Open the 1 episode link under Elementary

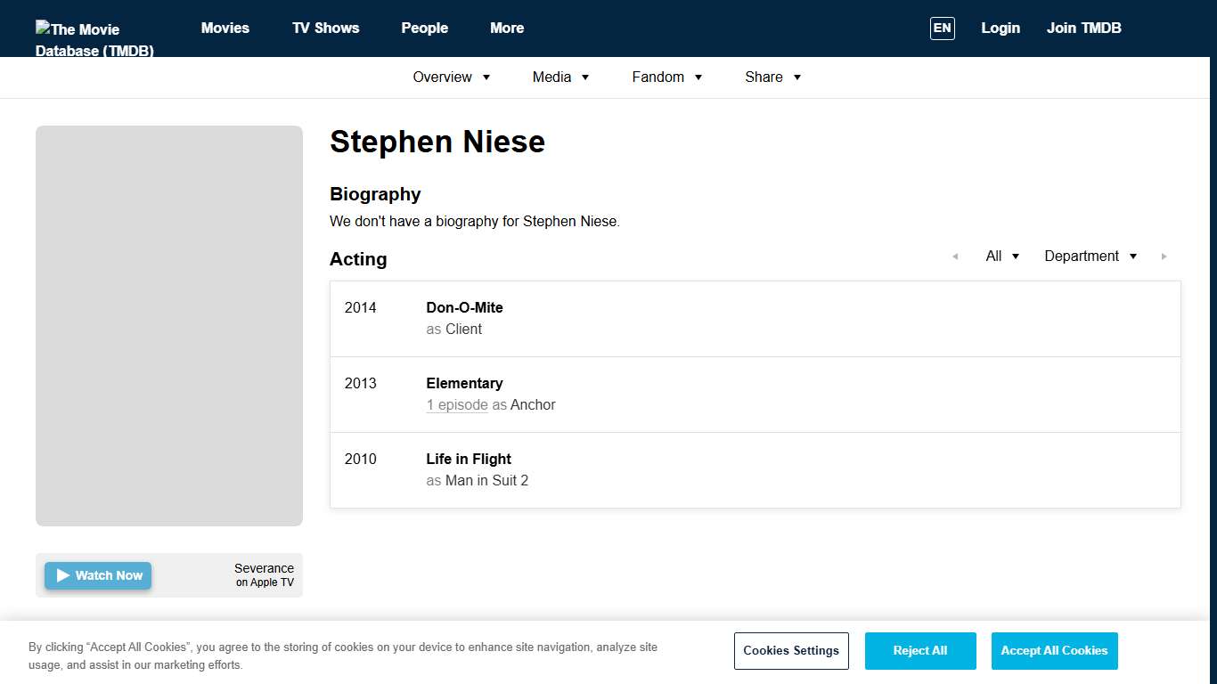coord(456,404)
